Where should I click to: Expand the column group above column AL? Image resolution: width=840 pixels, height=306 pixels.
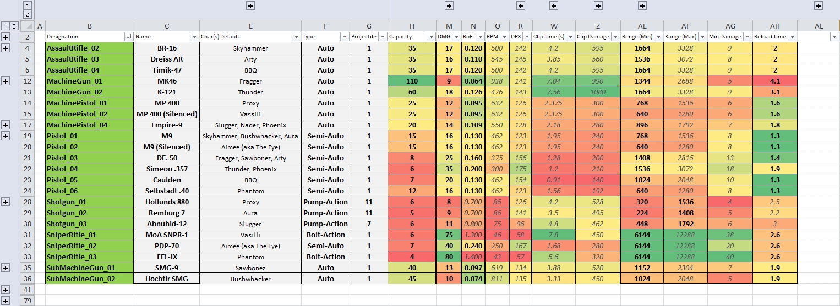coord(819,5)
